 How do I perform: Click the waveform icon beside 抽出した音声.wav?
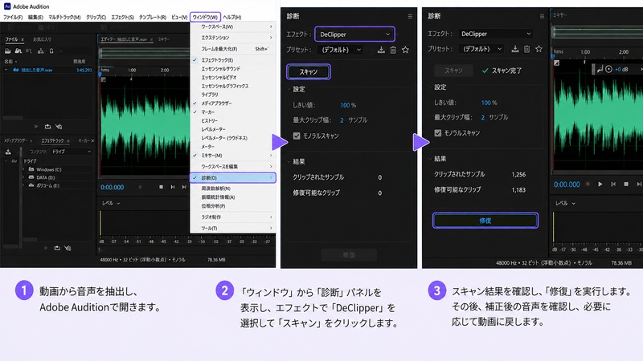16,70
